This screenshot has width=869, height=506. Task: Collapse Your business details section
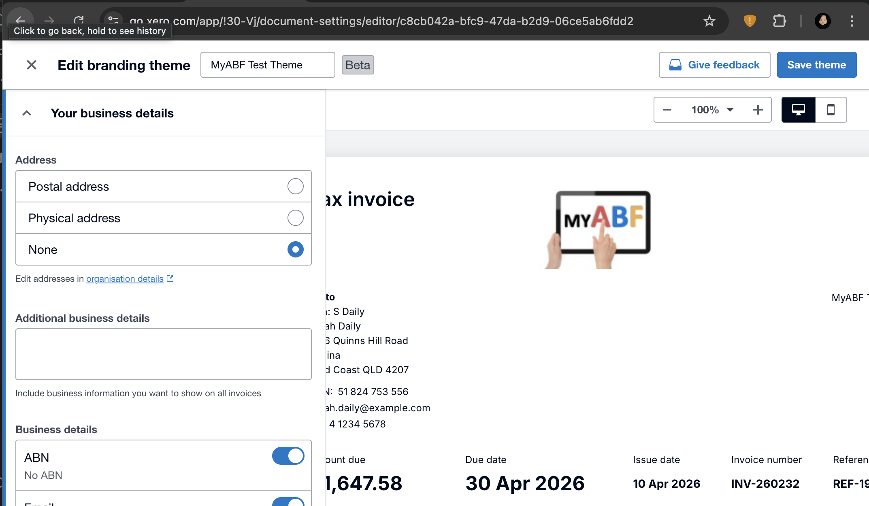27,113
